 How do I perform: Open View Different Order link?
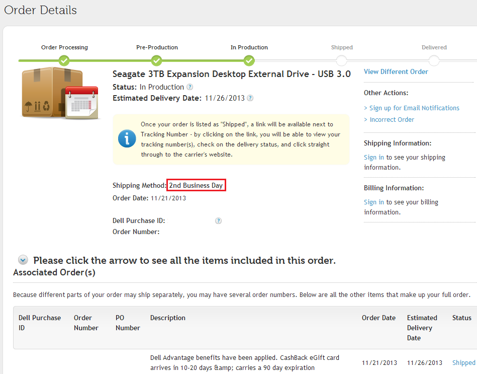pyautogui.click(x=396, y=71)
